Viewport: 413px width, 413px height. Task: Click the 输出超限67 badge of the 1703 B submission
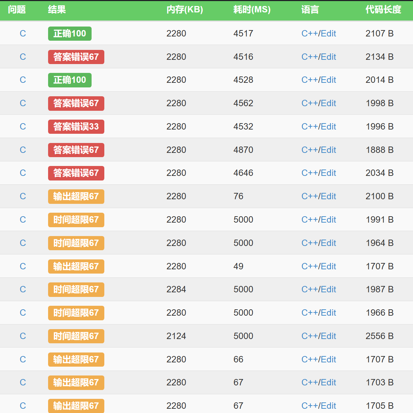click(x=76, y=383)
